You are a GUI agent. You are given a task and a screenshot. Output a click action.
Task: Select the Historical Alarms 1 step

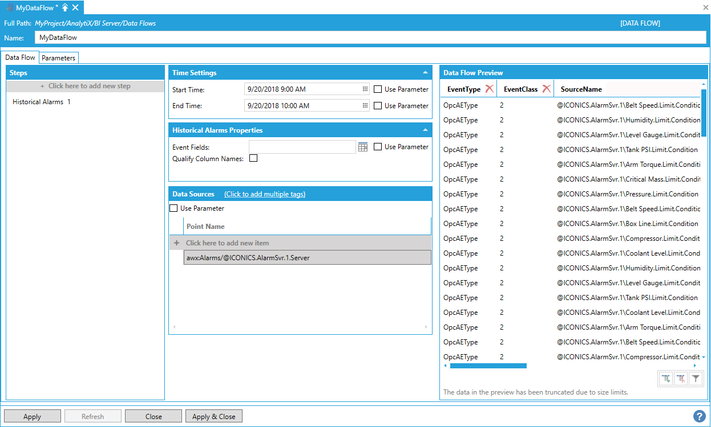42,102
